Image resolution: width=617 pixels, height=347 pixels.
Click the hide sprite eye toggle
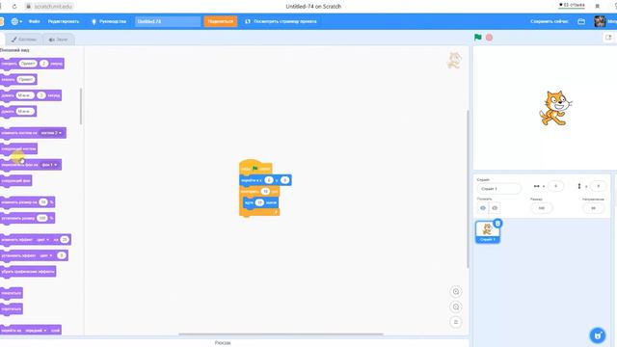(495, 208)
